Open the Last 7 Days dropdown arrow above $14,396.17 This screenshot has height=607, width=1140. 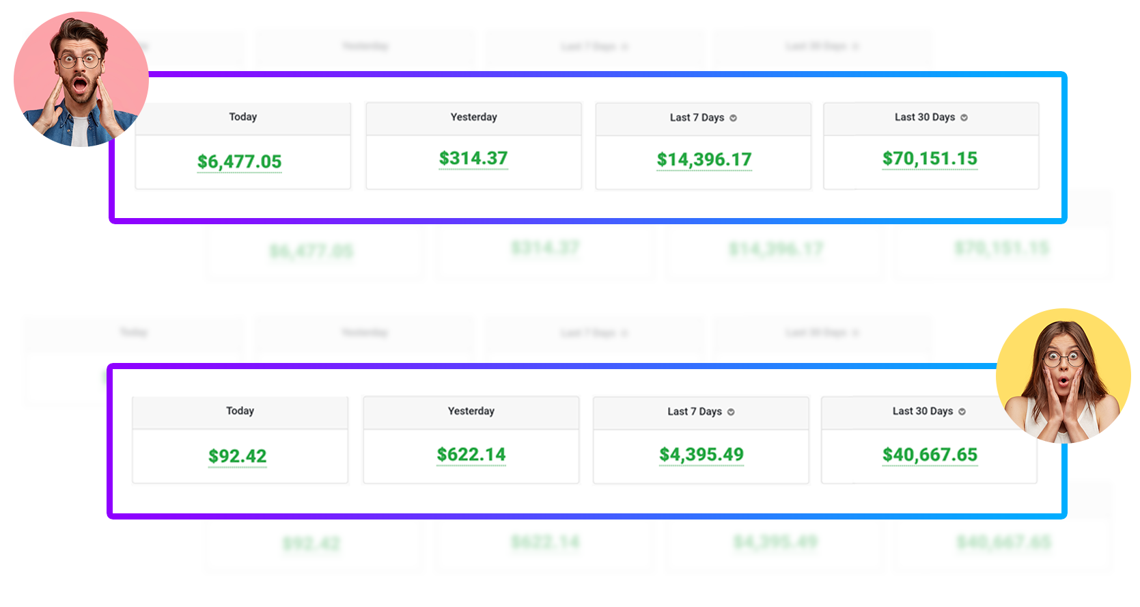(x=733, y=118)
